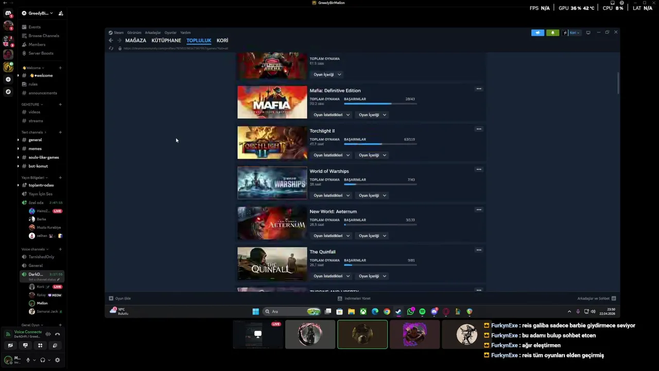Image resolution: width=659 pixels, height=371 pixels.
Task: Open Steam notifications bell
Action: pyautogui.click(x=552, y=32)
